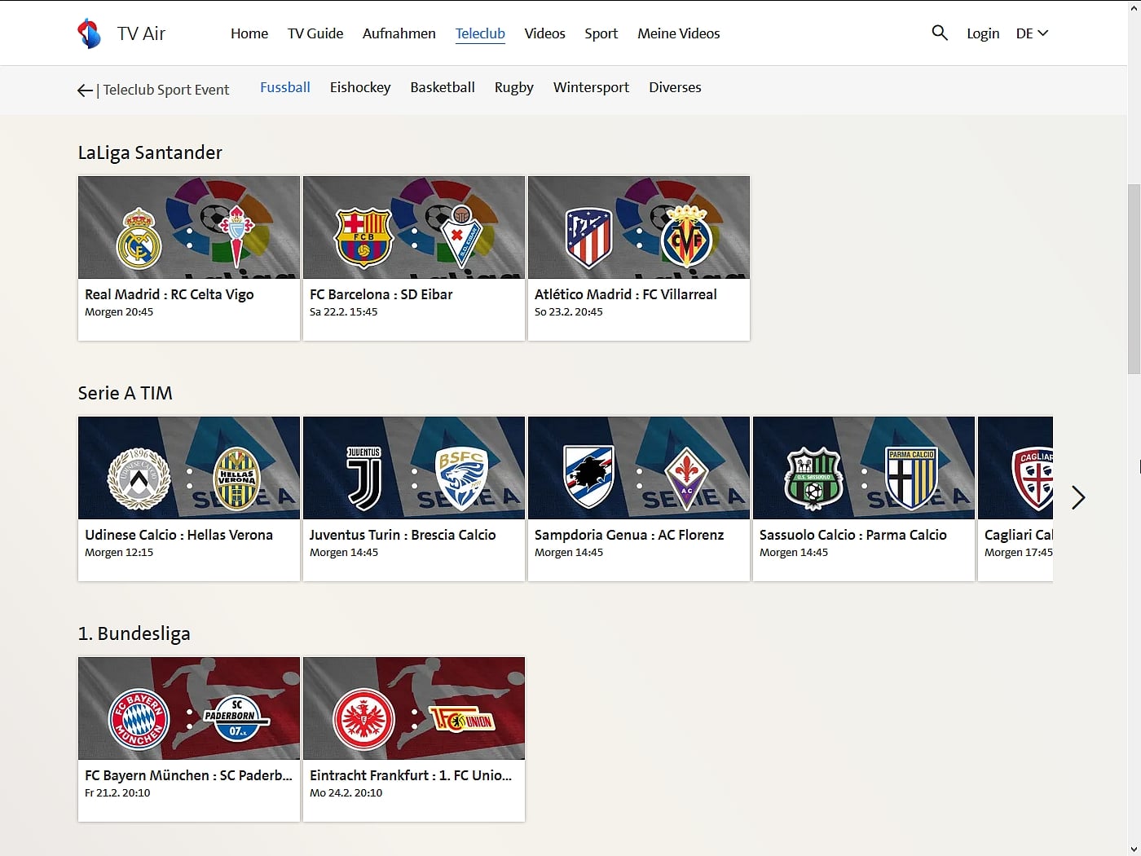This screenshot has width=1141, height=856.
Task: Click the 'Serie A TIM' section heading
Action: tap(126, 393)
